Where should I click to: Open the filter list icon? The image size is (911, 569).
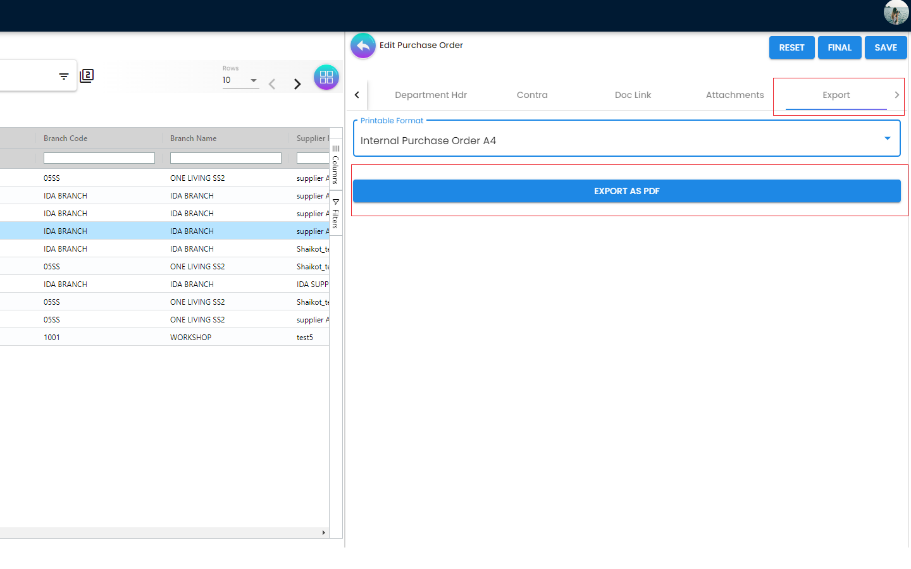click(64, 76)
